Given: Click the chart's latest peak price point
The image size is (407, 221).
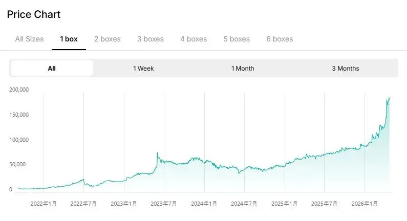Looking at the screenshot, I should [389, 98].
